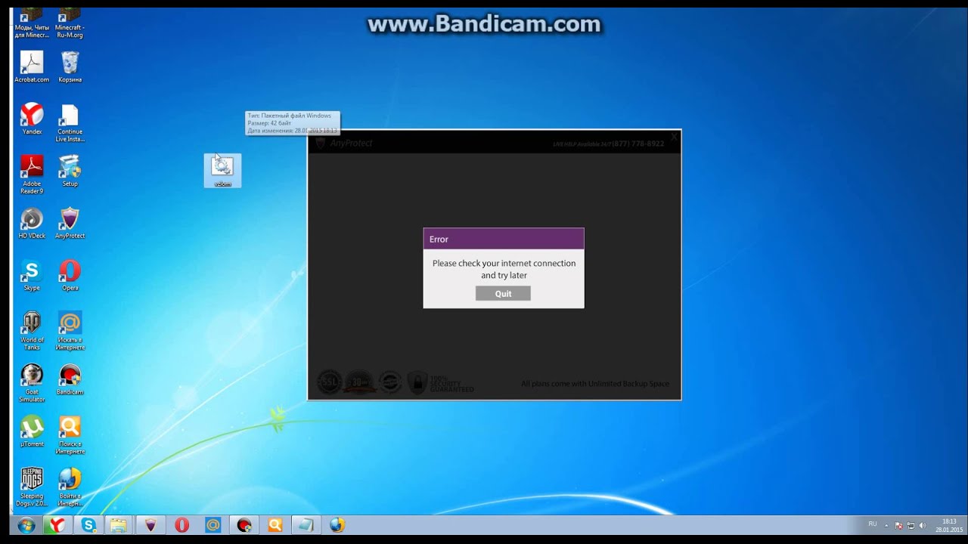Click the globe browser icon in taskbar
The width and height of the screenshot is (968, 544).
click(x=337, y=525)
